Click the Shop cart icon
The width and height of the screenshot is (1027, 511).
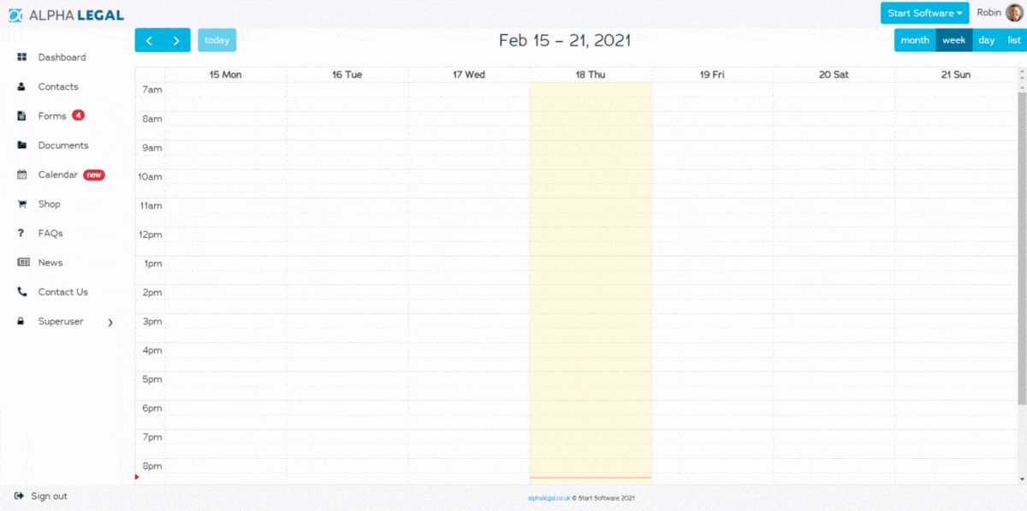pos(22,204)
